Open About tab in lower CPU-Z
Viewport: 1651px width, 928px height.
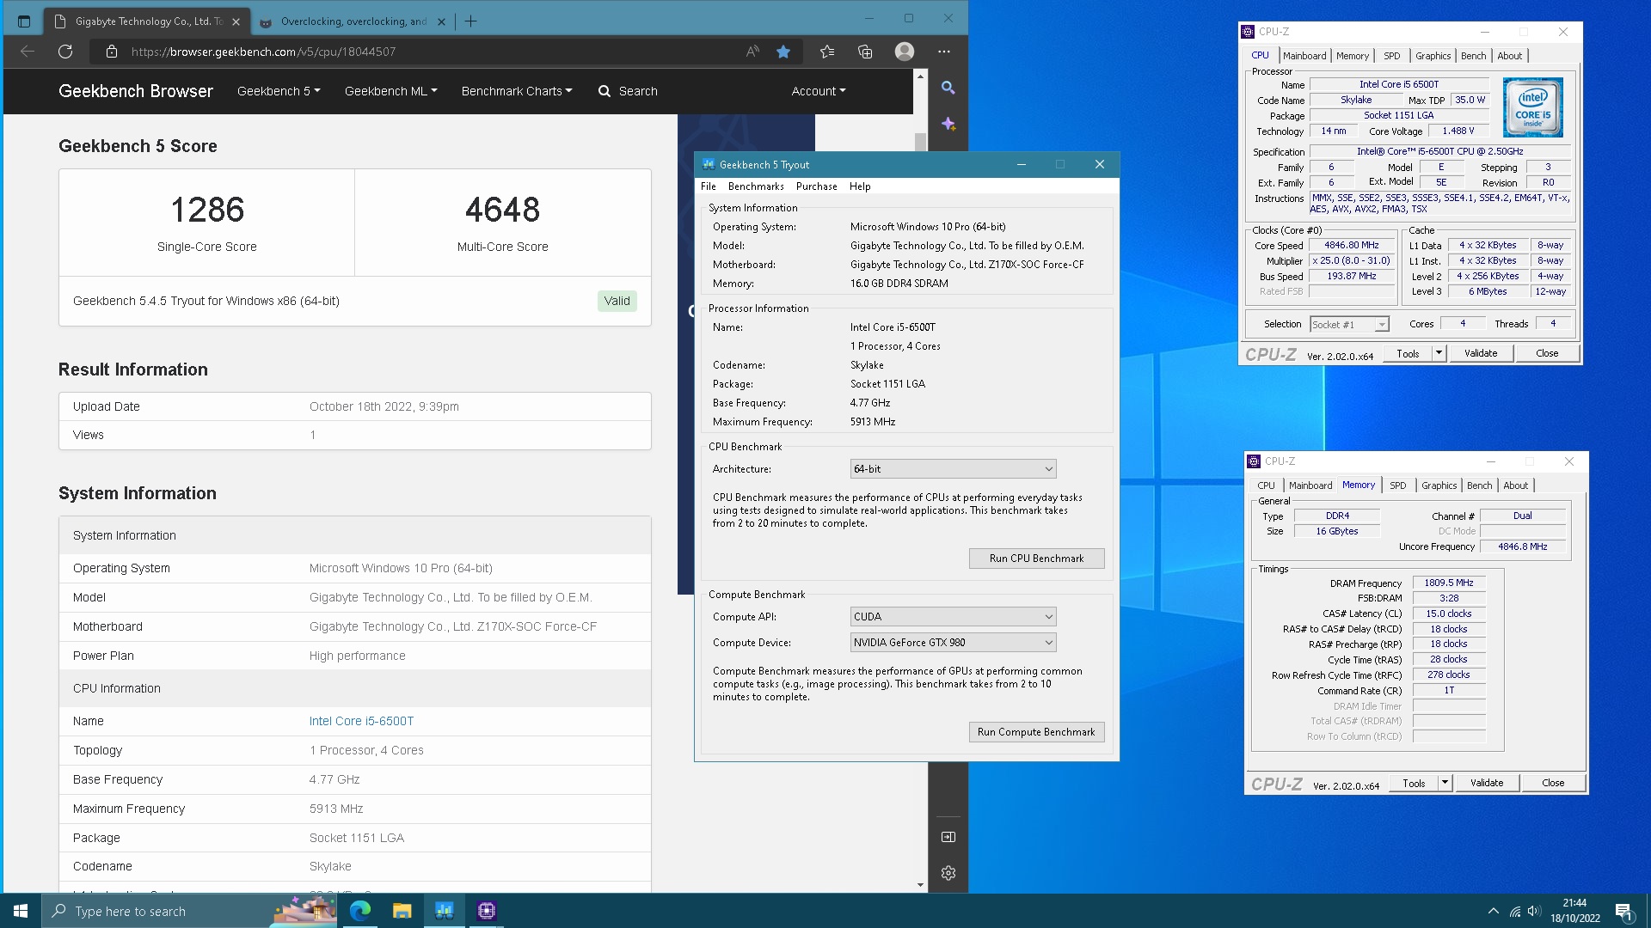(x=1515, y=485)
